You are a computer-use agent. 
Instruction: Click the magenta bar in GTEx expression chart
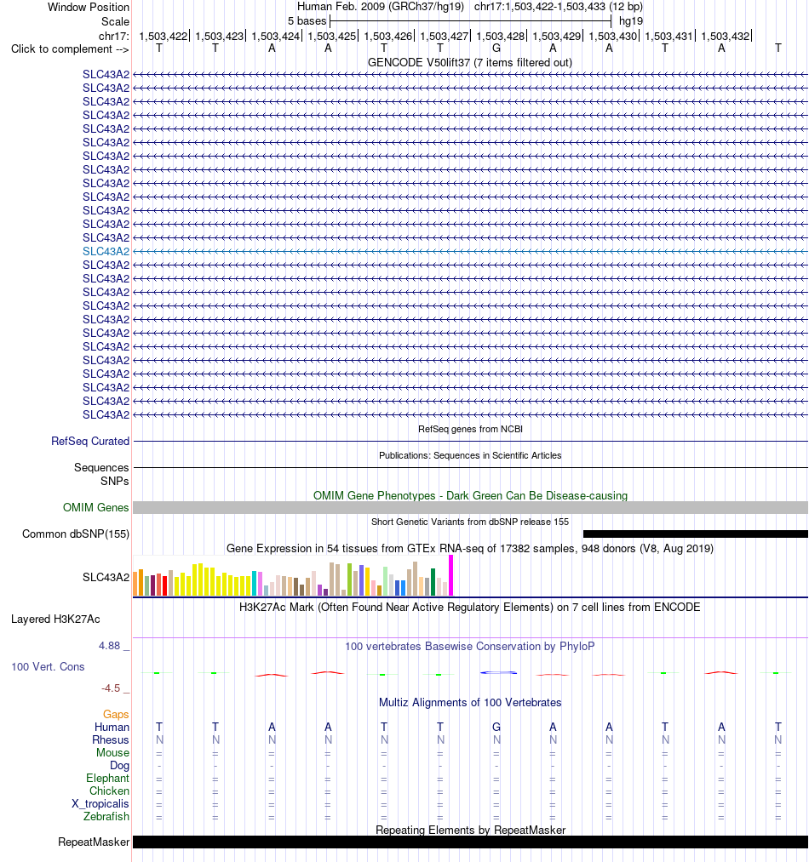[x=451, y=575]
